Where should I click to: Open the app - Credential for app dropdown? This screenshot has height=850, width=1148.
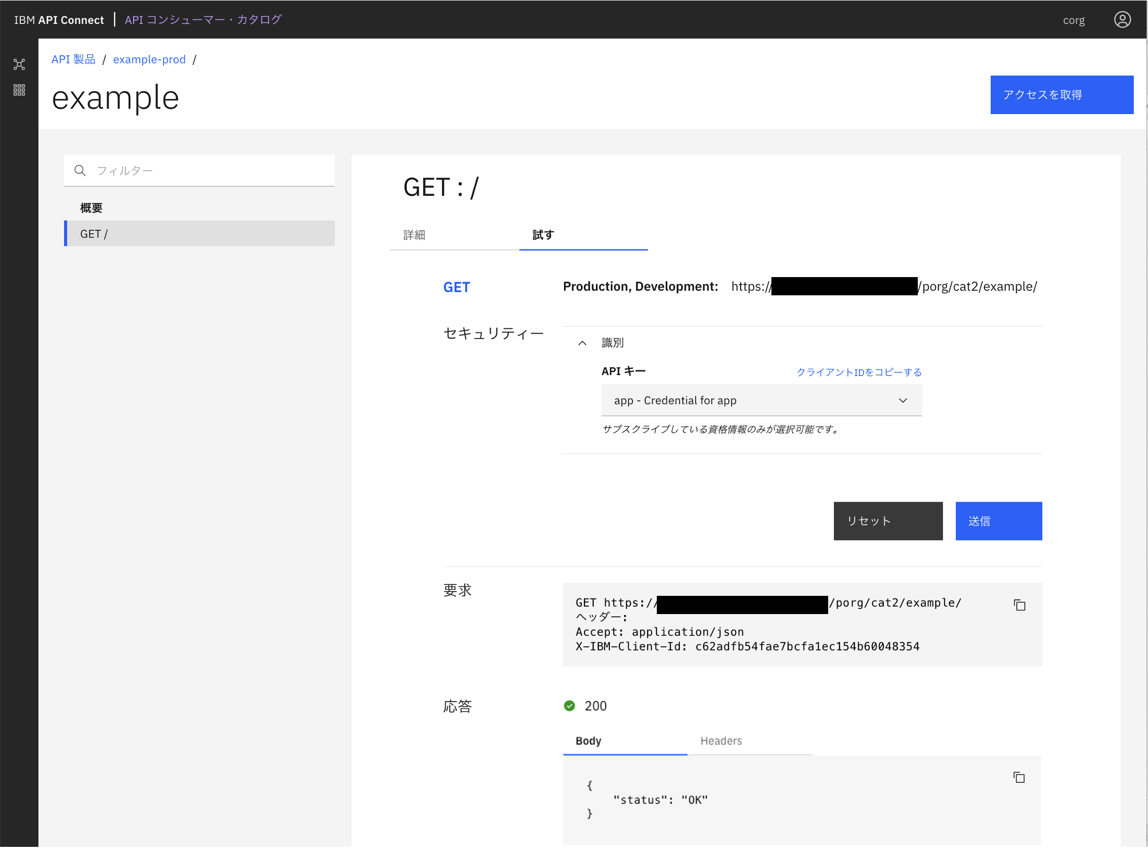pyautogui.click(x=750, y=401)
